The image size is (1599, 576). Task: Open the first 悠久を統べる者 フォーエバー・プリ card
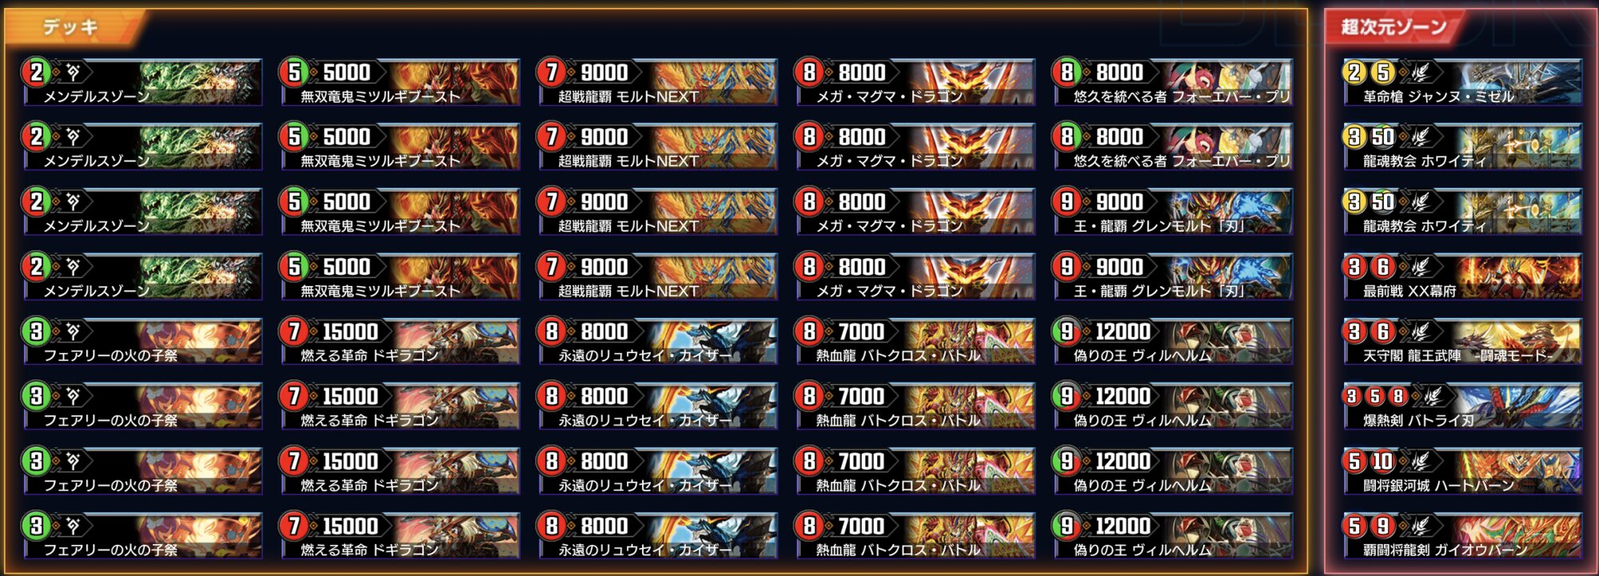click(x=1172, y=81)
